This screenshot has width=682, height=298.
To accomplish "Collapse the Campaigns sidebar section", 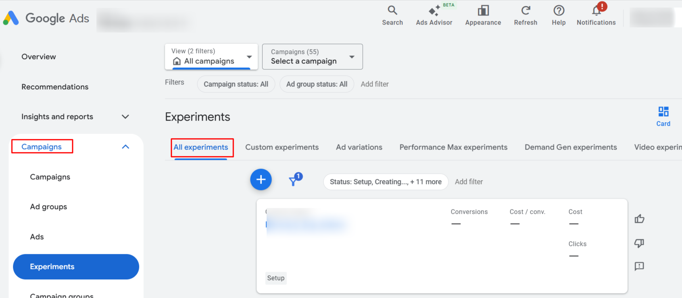I will tap(125, 147).
